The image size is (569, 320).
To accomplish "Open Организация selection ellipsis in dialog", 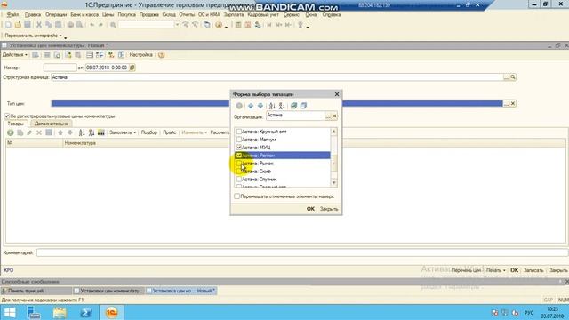I will coord(328,116).
